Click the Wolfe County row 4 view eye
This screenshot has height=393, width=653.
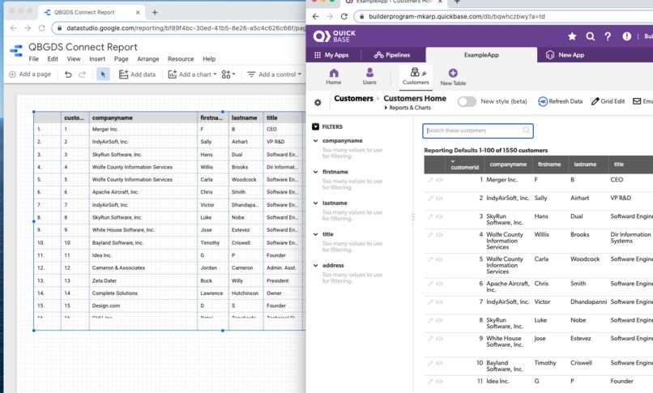point(439,235)
